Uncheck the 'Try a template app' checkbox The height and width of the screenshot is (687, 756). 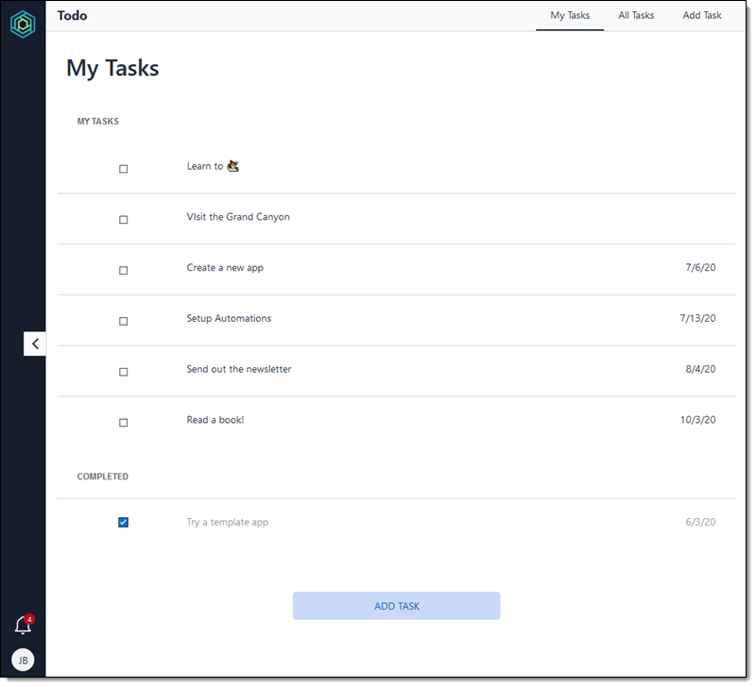[123, 522]
